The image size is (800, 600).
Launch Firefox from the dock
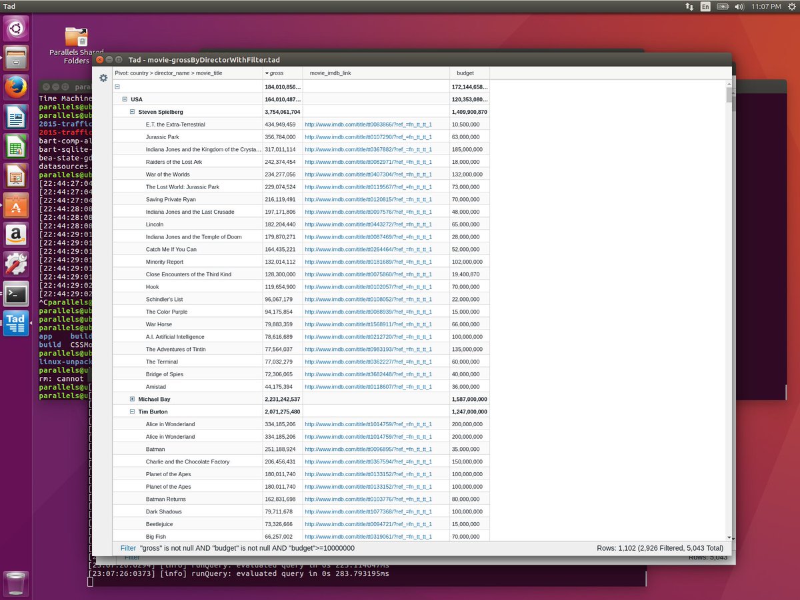click(x=16, y=87)
